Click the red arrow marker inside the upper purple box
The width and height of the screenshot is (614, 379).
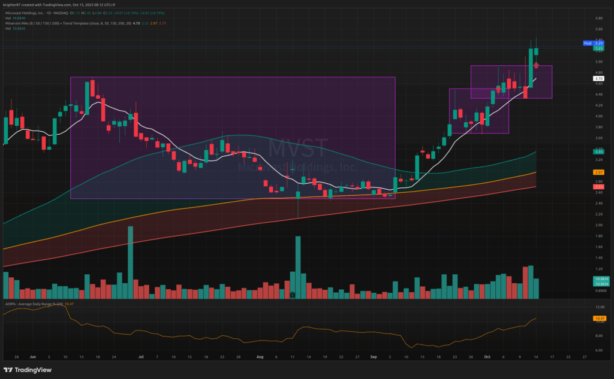(537, 65)
